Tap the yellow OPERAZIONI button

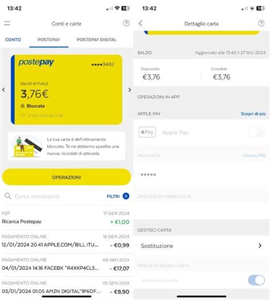click(67, 177)
